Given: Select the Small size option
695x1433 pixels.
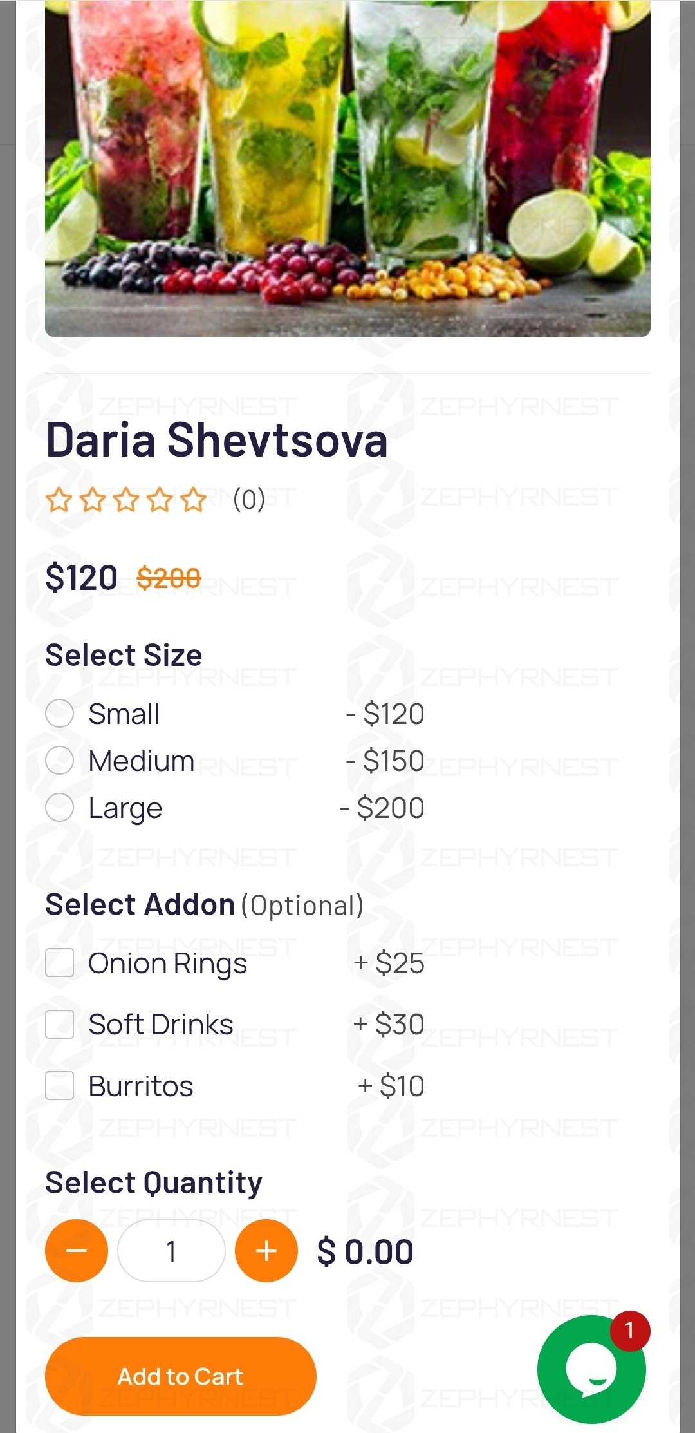Looking at the screenshot, I should tap(60, 714).
